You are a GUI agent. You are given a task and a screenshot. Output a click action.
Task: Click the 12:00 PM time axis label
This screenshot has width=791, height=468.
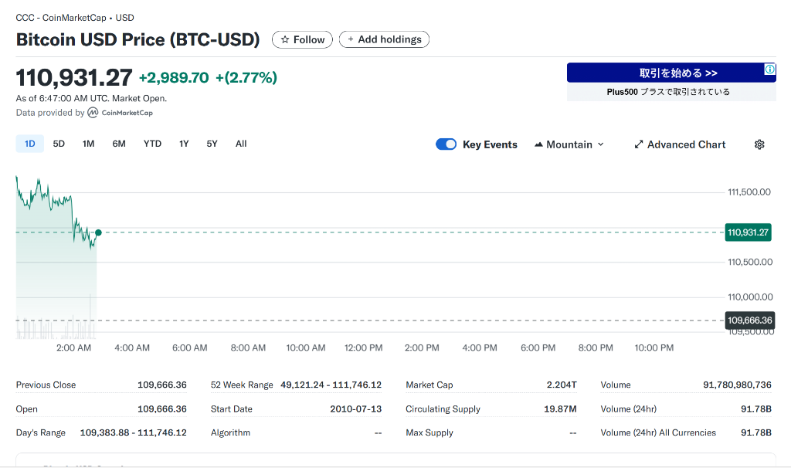tap(363, 348)
